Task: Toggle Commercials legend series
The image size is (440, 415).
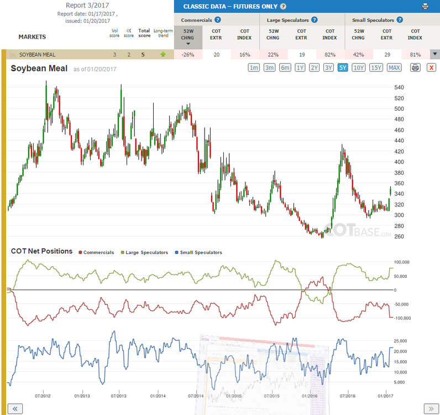Action: click(x=96, y=252)
